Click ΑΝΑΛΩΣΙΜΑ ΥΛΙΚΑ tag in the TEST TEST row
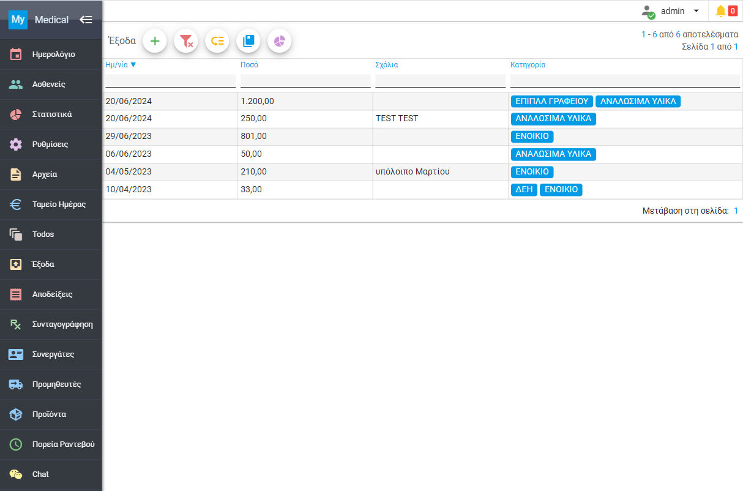 tap(553, 119)
